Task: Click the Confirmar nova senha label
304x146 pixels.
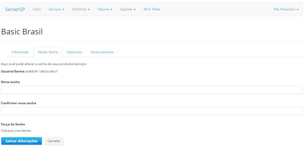Action: 19,103
